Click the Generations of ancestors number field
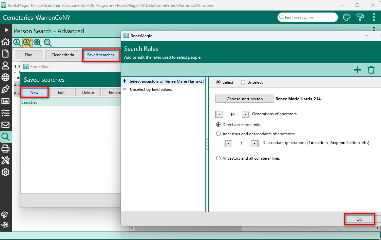Image resolution: width=381 pixels, height=240 pixels. pos(232,115)
